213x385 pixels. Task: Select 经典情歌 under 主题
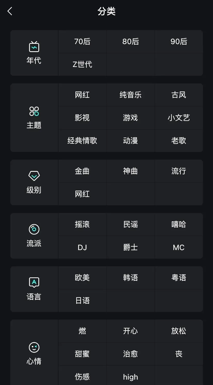click(x=82, y=141)
